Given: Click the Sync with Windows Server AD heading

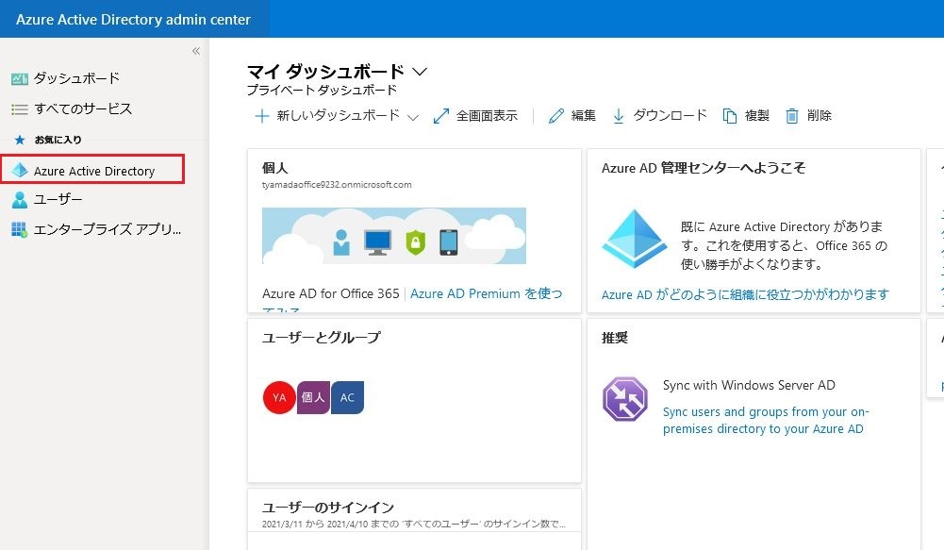Looking at the screenshot, I should pos(749,385).
